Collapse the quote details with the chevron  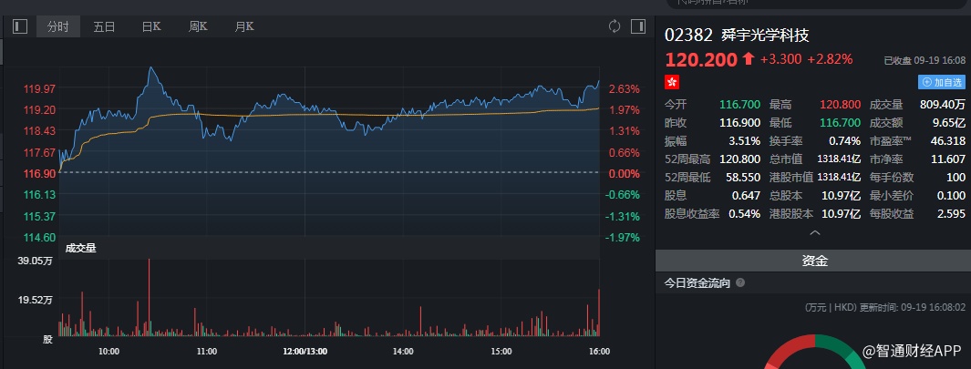coord(814,233)
